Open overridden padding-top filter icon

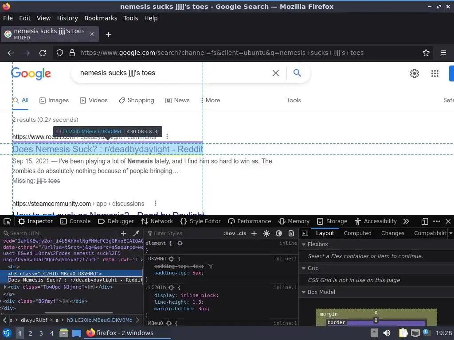click(x=211, y=266)
